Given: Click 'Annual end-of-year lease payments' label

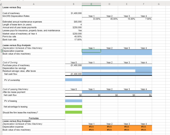Looking at the screenshot, I should click(19, 27).
